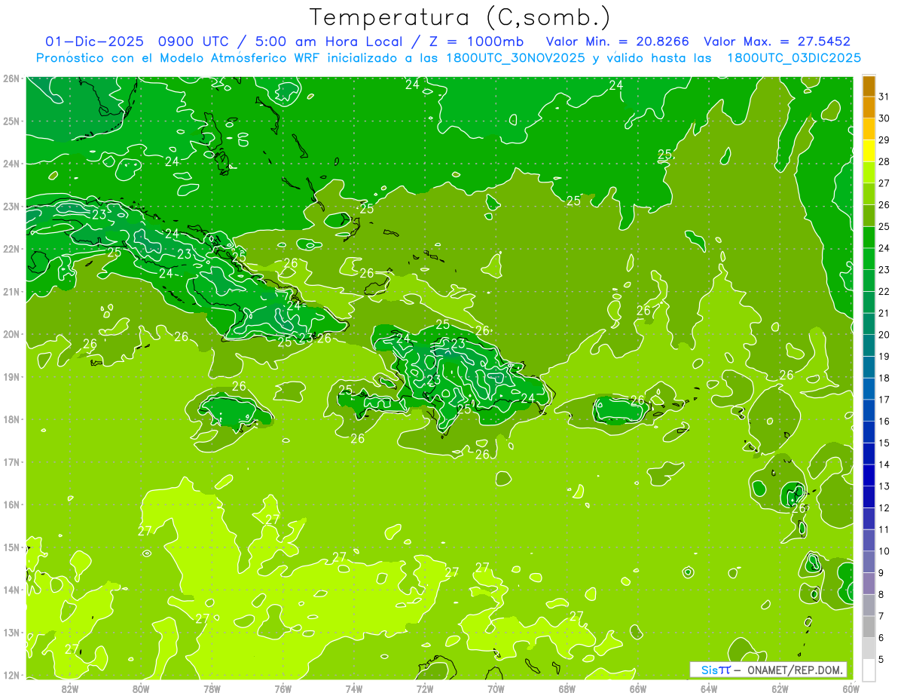
Task: Click the color bar value 21
Action: [884, 313]
